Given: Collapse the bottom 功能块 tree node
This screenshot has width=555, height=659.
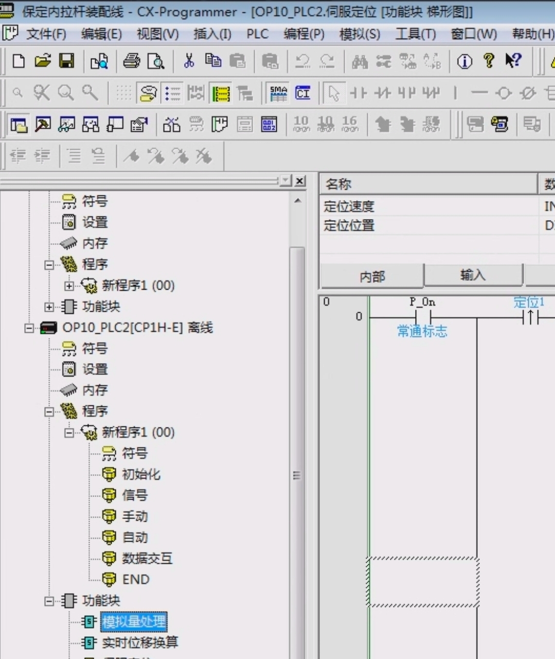Looking at the screenshot, I should (x=49, y=600).
